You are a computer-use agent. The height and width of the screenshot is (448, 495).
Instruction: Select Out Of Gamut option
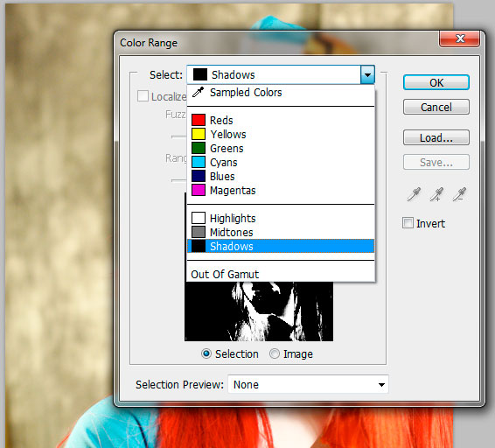[281, 274]
